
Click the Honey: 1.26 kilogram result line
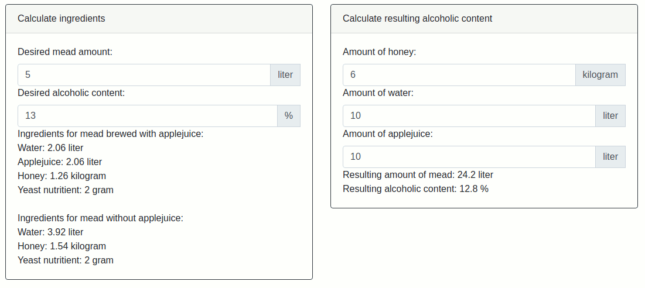click(62, 176)
